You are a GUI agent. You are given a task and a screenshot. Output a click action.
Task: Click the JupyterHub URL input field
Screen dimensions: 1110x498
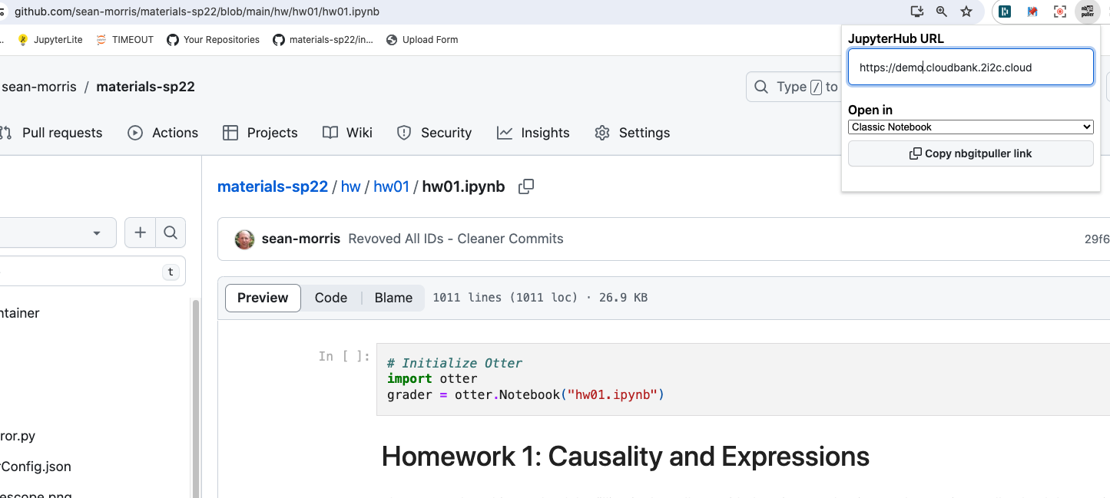(x=970, y=68)
